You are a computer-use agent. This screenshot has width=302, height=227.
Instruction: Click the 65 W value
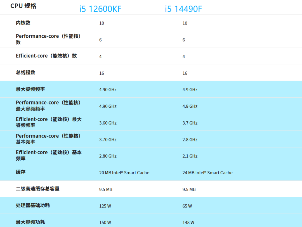tap(187, 206)
